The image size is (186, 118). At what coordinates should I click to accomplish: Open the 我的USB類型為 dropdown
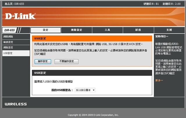(85, 90)
